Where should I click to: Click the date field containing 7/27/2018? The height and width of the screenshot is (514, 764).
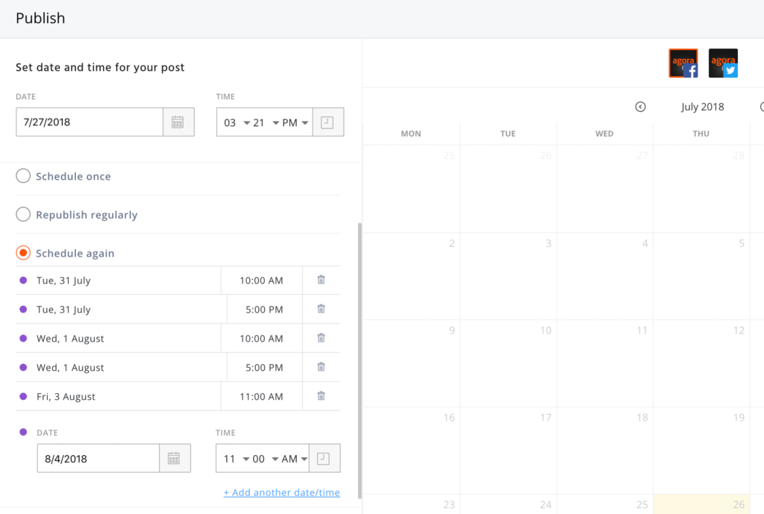(90, 122)
